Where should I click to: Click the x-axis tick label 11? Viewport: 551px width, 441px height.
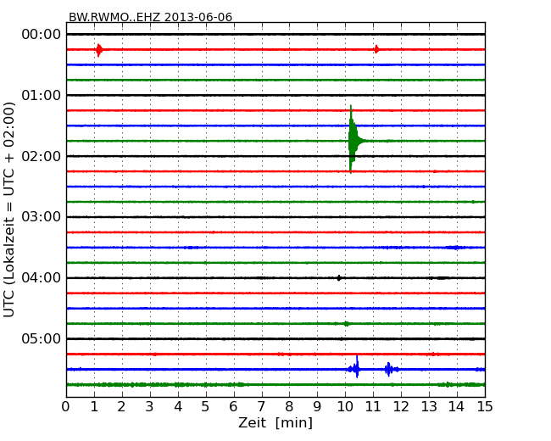pyautogui.click(x=373, y=407)
